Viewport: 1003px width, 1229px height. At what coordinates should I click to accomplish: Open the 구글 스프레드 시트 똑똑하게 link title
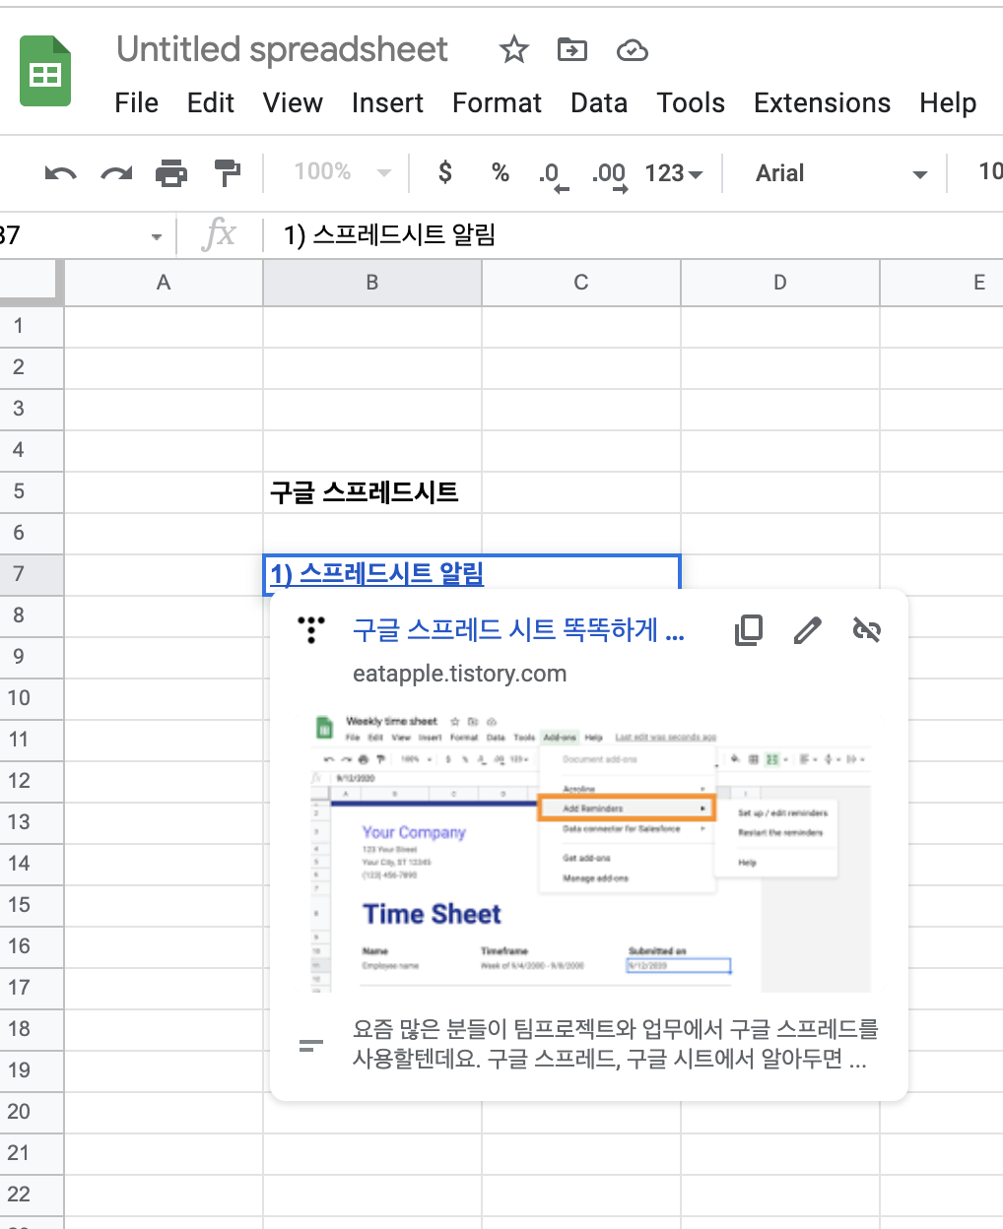(518, 630)
